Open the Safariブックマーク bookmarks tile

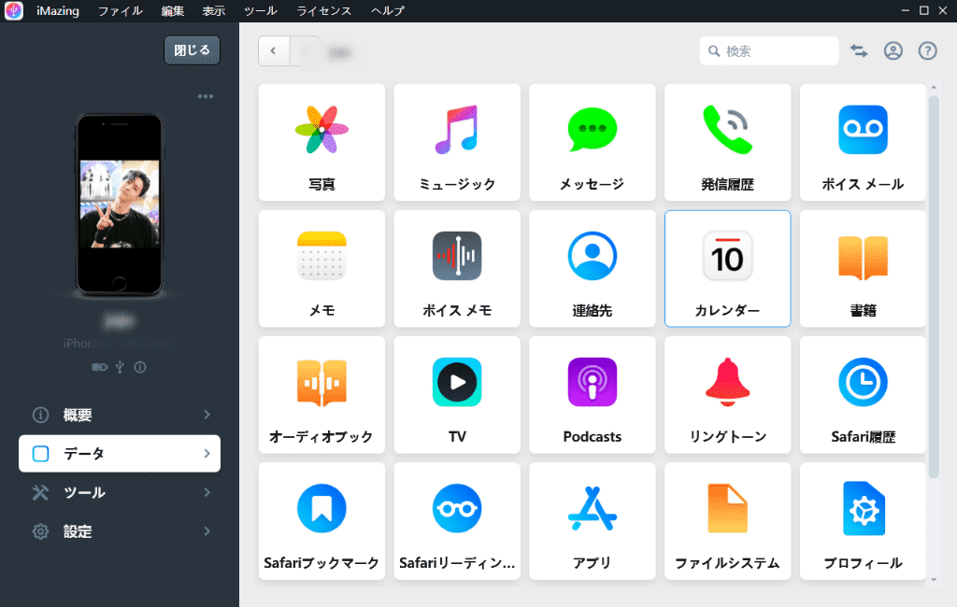click(x=321, y=521)
